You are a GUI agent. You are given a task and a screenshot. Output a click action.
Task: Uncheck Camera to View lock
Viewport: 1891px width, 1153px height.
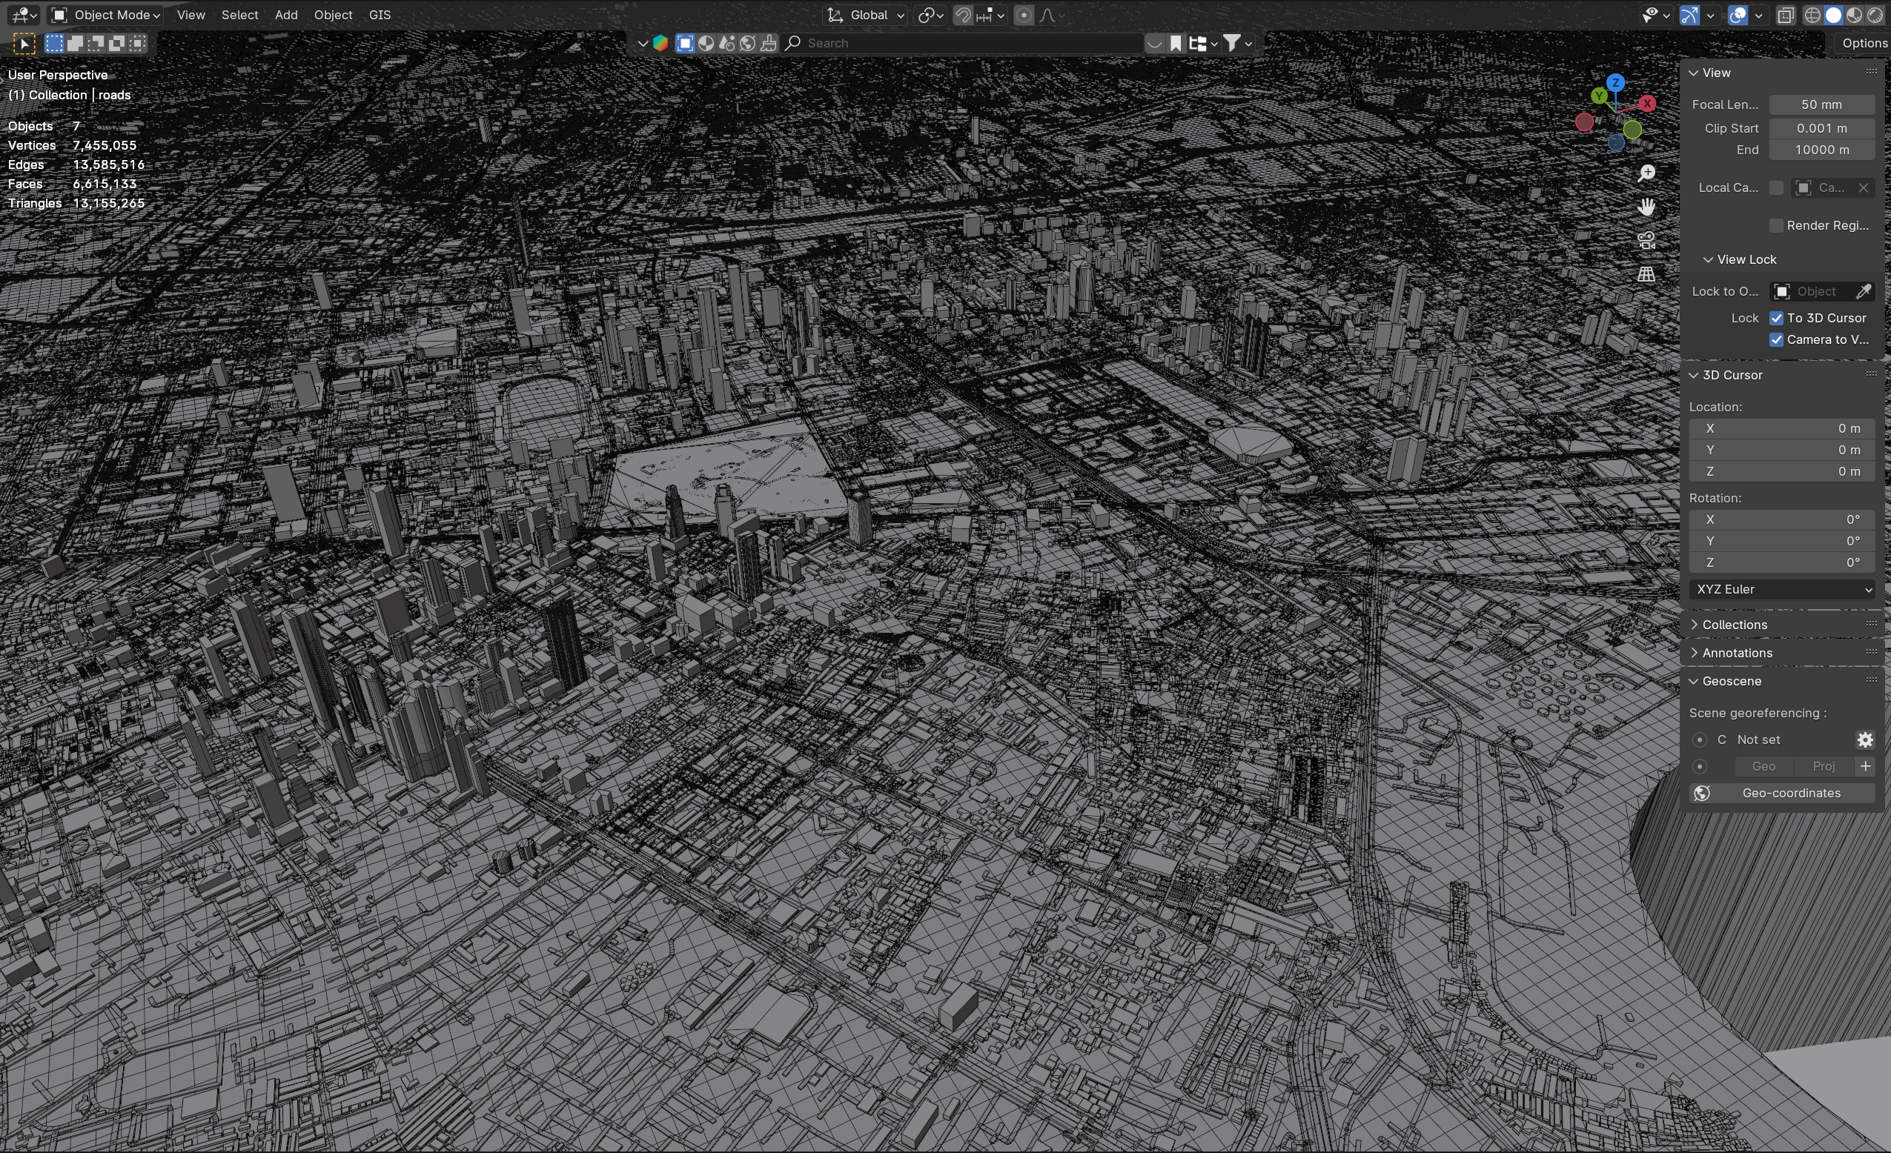(1777, 340)
